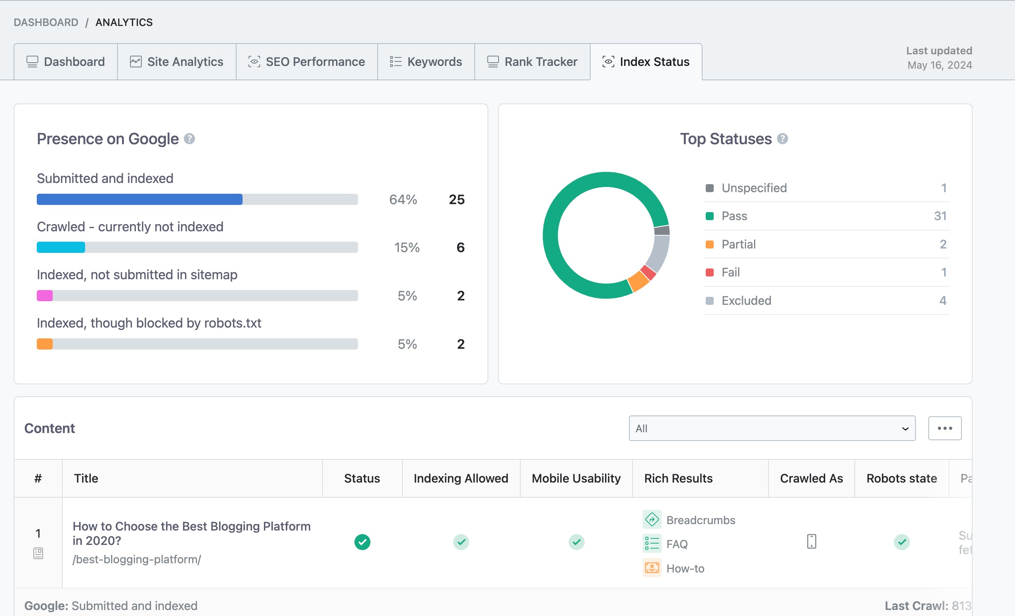Screen dimensions: 1015x616
Task: Go to the Keywords tab
Action: [426, 62]
